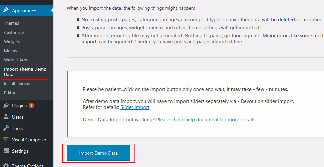Open the Editor submenu item
The width and height of the screenshot is (324, 167).
pyautogui.click(x=10, y=93)
